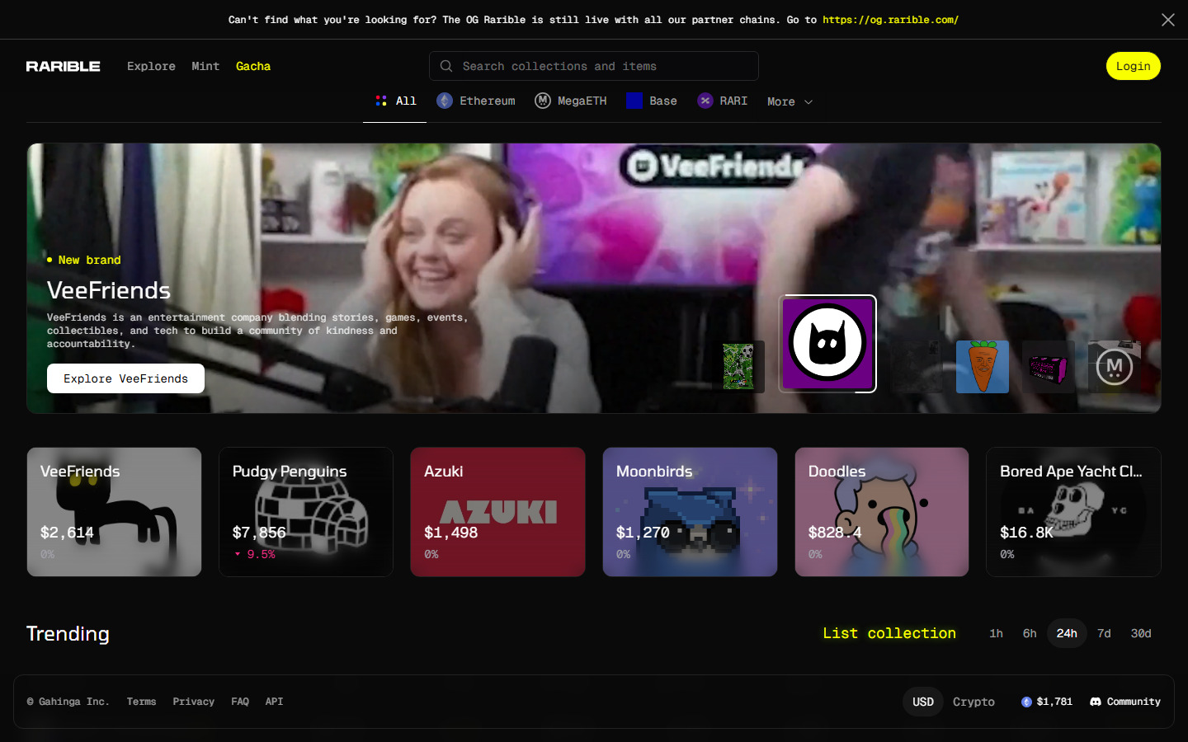This screenshot has height=742, width=1188.
Task: Open the FAQ link in footer
Action: pos(240,702)
